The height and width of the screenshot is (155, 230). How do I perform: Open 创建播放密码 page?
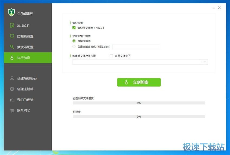28,78
